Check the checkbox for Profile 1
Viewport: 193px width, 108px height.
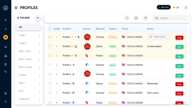point(50,37)
